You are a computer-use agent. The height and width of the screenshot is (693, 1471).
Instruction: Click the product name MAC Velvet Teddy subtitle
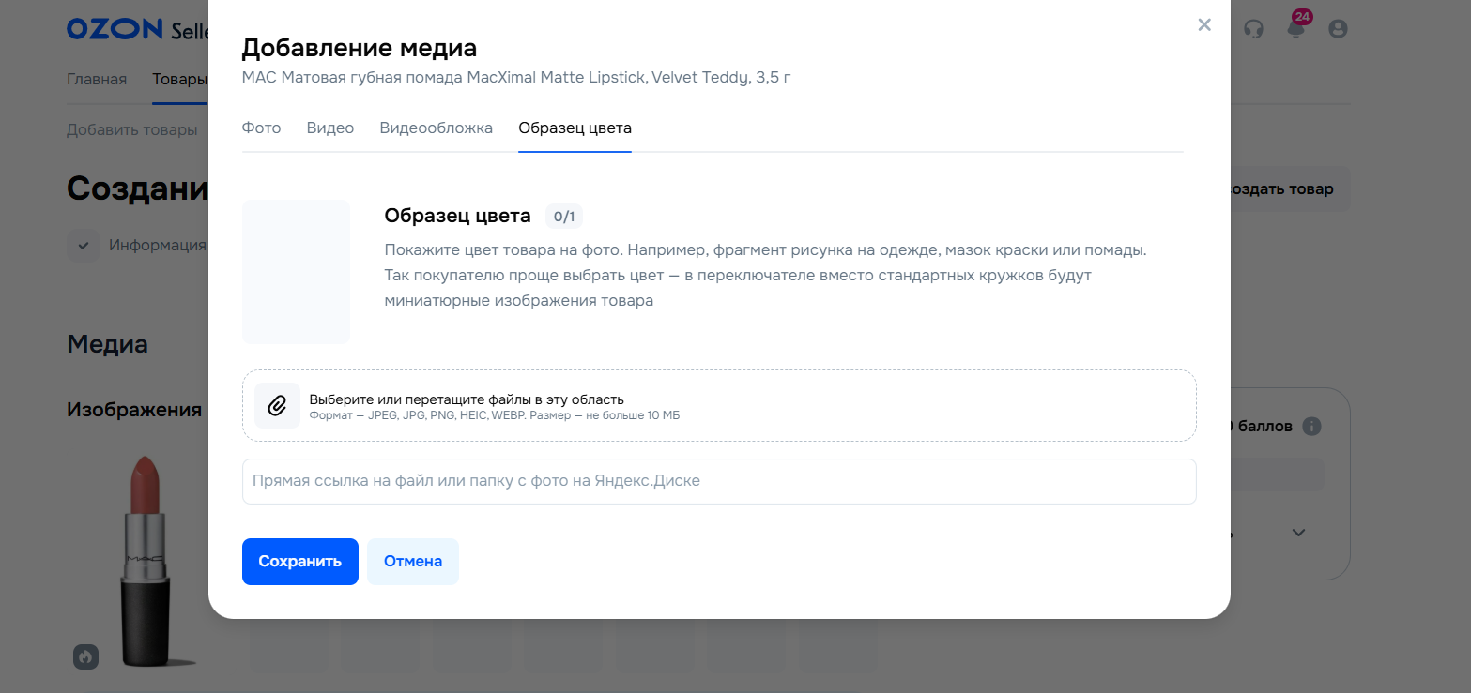(x=516, y=77)
